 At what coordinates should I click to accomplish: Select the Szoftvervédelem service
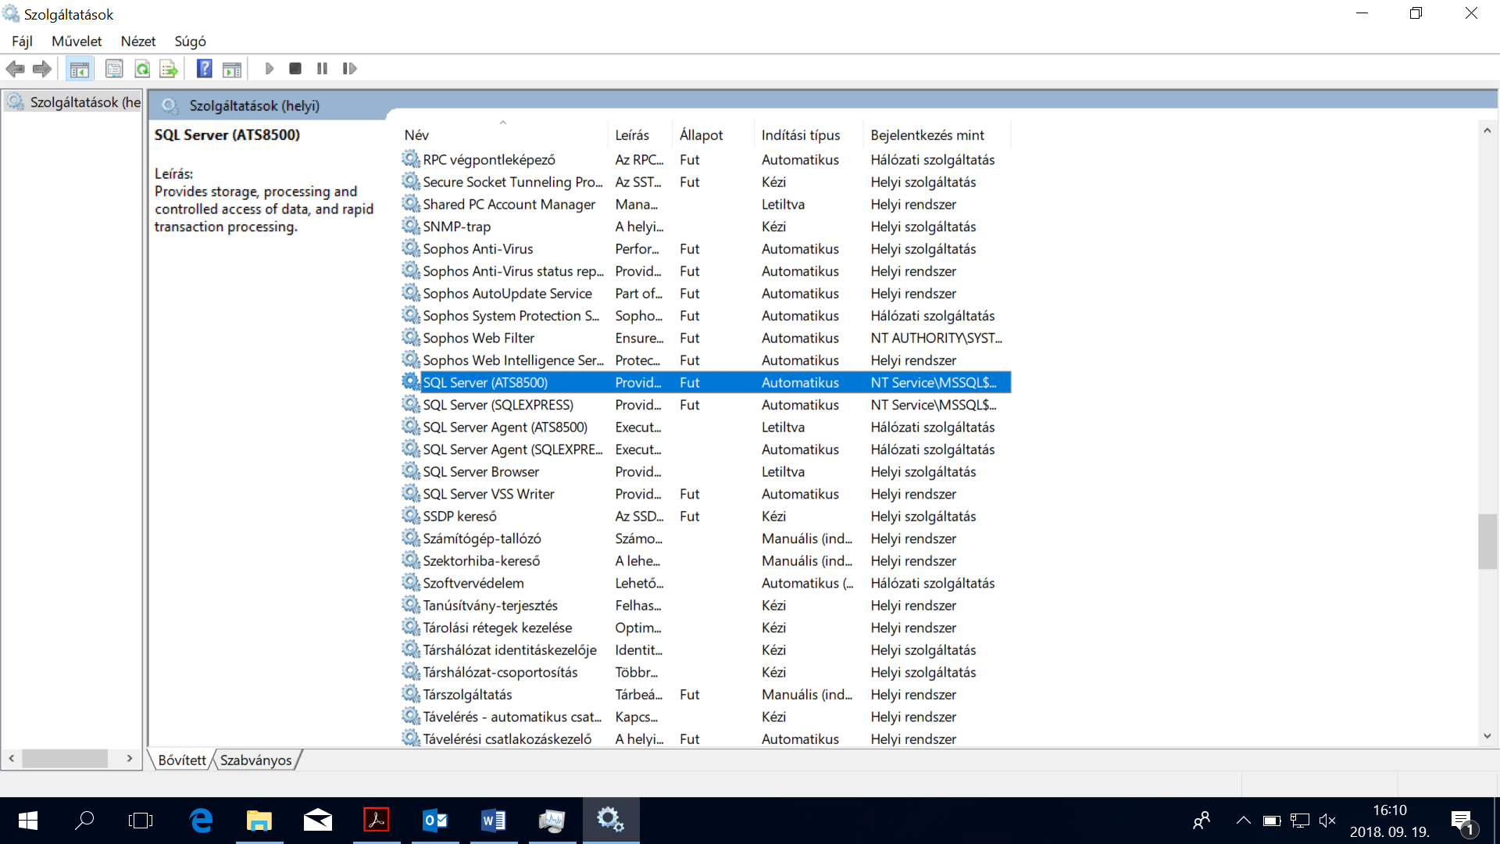pos(705,583)
